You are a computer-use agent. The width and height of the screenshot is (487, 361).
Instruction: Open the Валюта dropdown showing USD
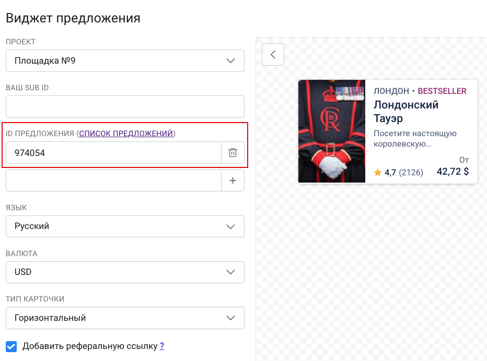click(125, 272)
